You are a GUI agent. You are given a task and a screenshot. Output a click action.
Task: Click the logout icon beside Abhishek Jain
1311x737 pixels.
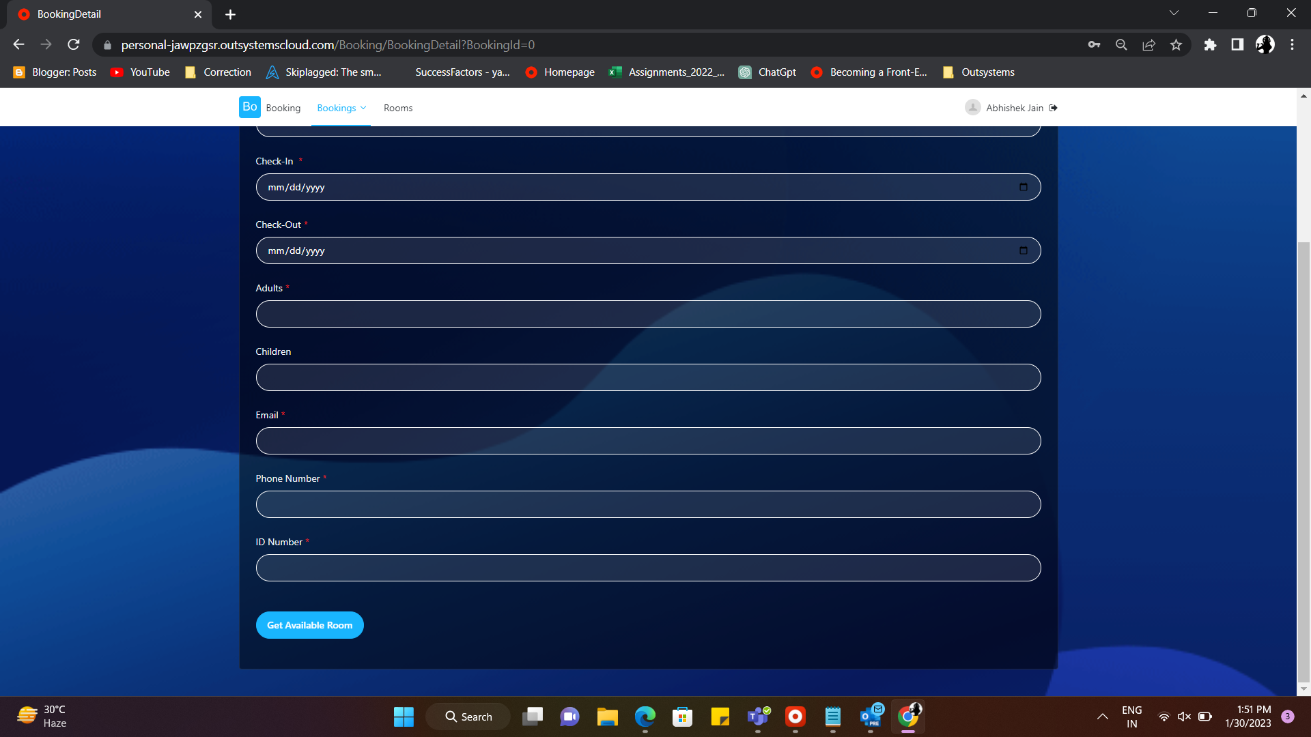[x=1054, y=108]
